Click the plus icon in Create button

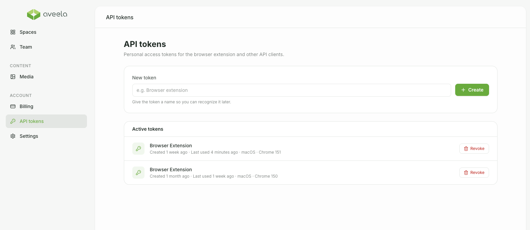pos(463,90)
